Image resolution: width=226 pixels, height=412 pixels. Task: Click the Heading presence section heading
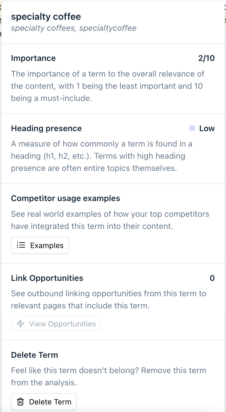tap(46, 128)
